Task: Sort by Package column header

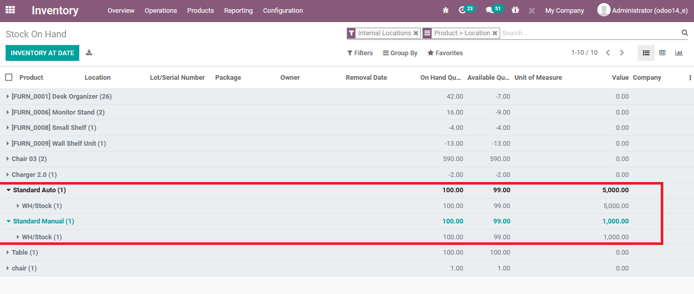Action: [x=228, y=78]
